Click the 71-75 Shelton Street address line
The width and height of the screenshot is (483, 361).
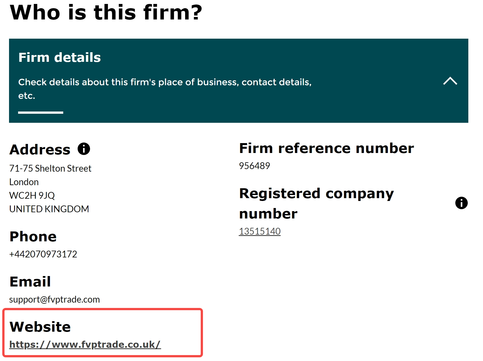(50, 169)
